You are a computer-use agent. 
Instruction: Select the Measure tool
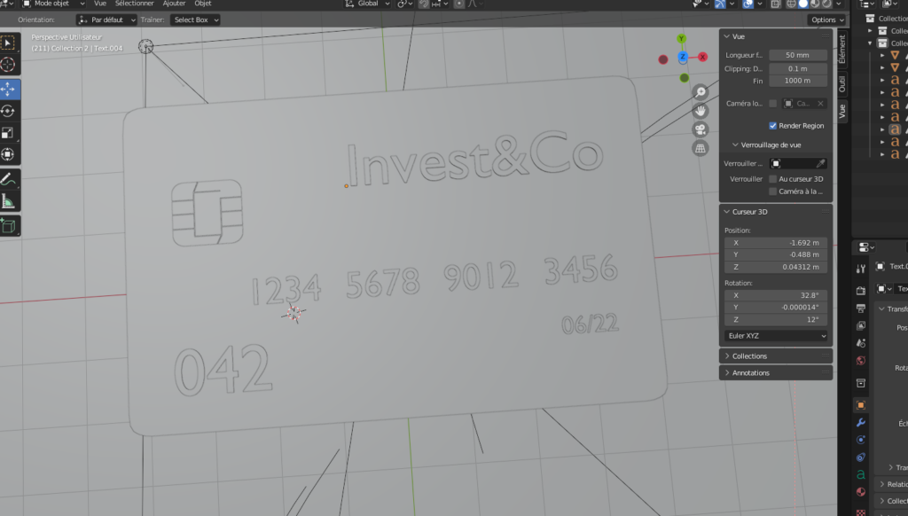8,201
